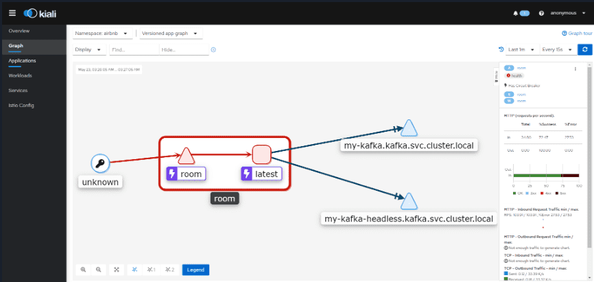Click the green OK portion of inbound bar

[537, 176]
